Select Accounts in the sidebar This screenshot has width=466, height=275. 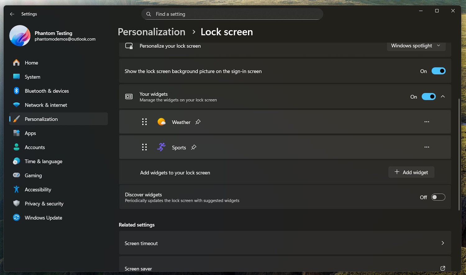click(34, 147)
